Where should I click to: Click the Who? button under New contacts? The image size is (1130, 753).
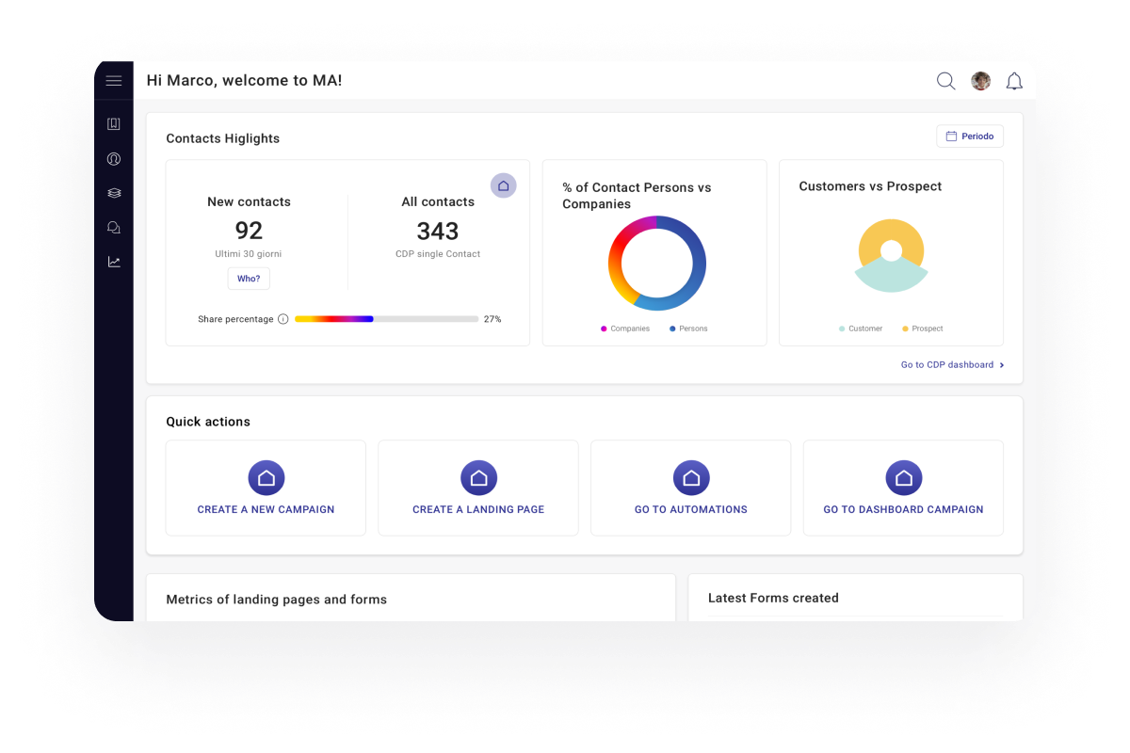click(249, 279)
